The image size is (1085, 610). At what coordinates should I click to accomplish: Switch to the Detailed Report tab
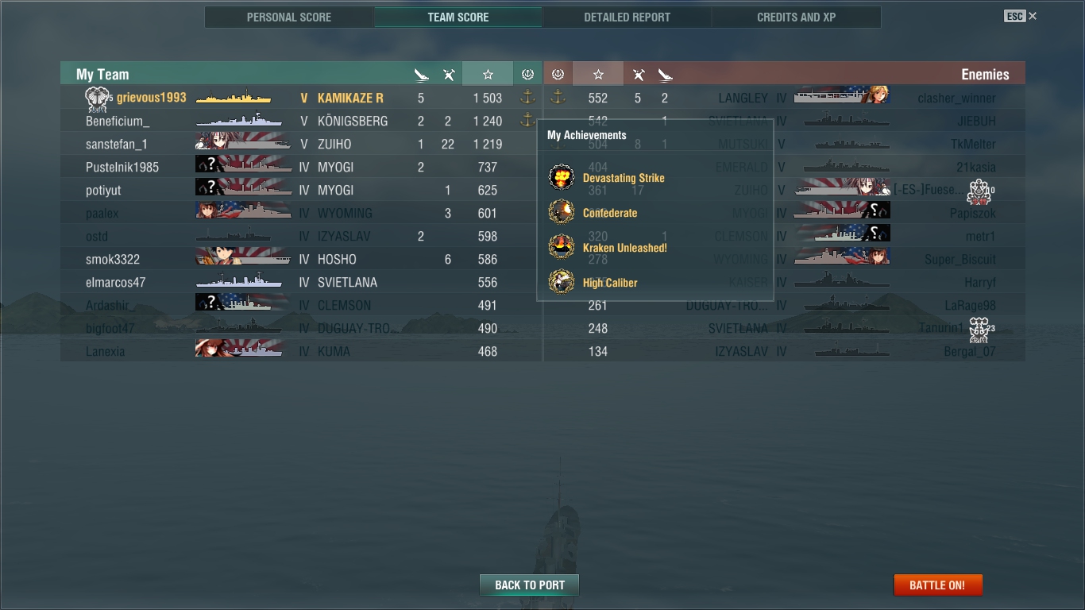[x=627, y=17]
